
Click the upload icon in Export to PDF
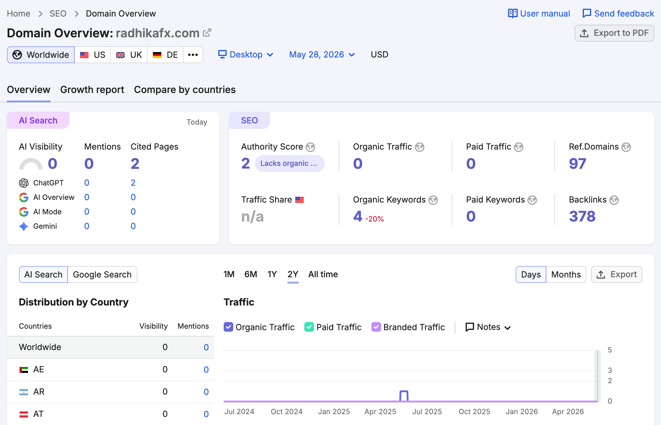click(584, 33)
